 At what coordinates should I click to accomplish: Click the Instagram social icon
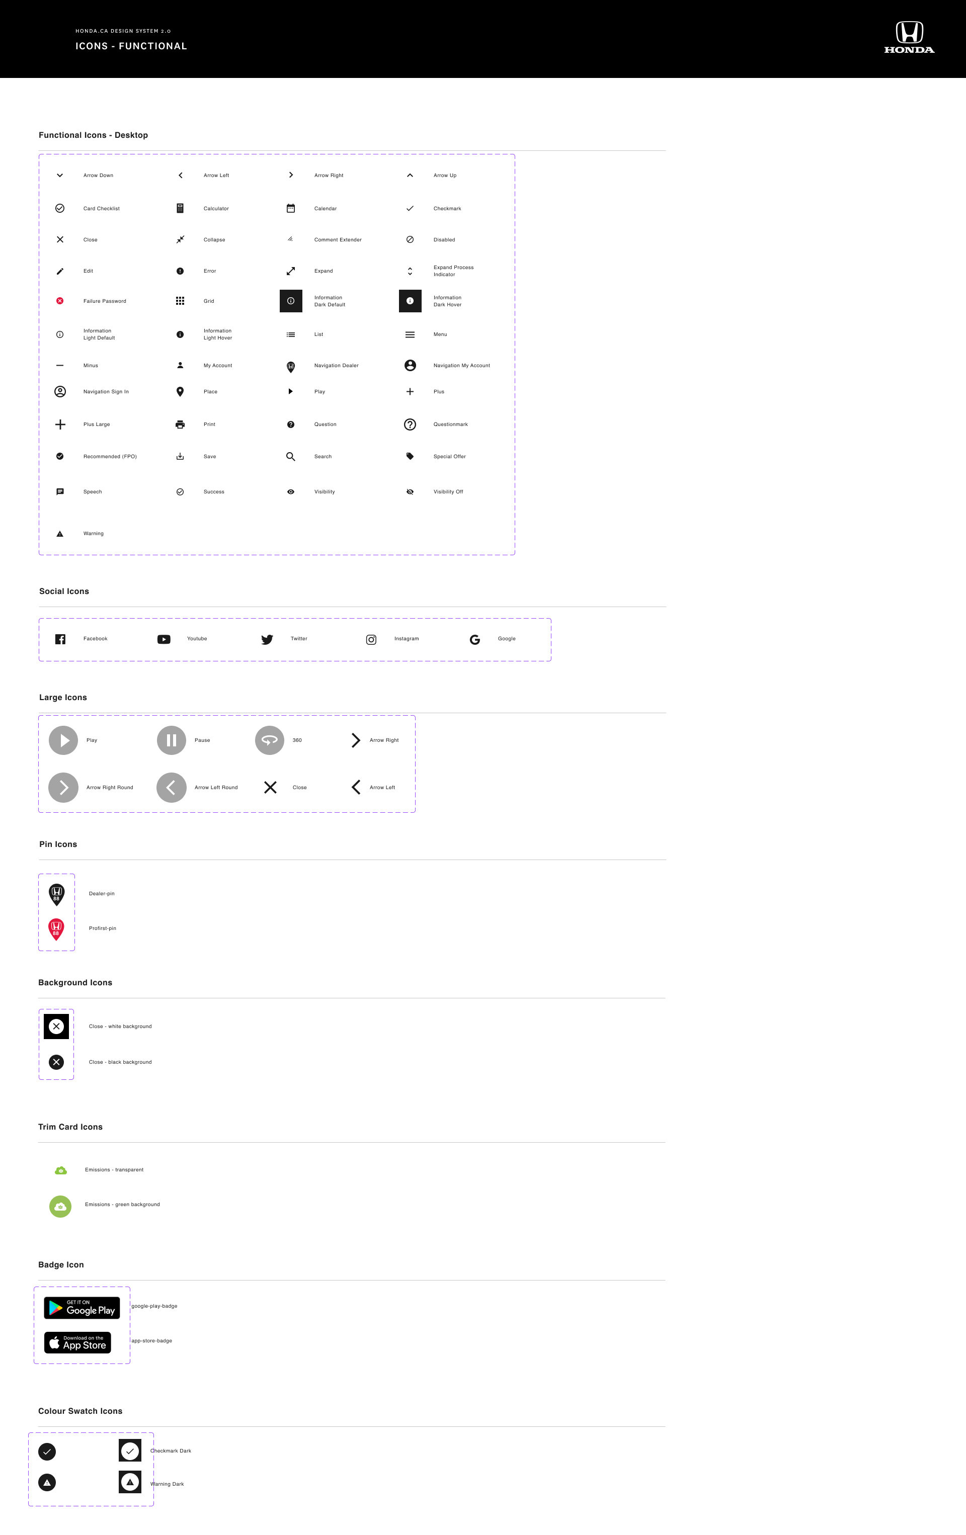(x=371, y=639)
